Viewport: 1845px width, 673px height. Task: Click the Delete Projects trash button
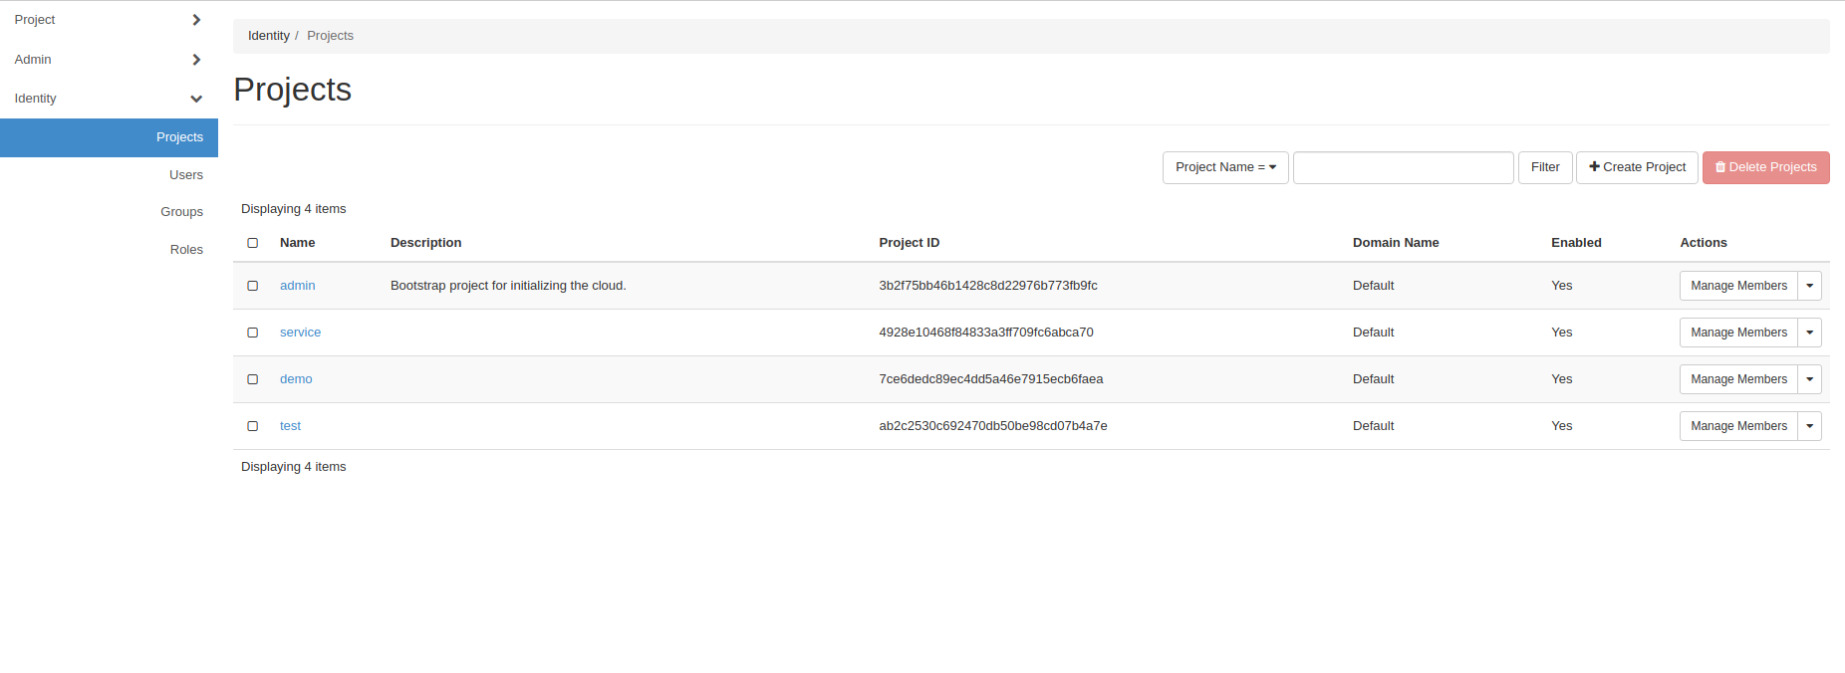[1765, 167]
